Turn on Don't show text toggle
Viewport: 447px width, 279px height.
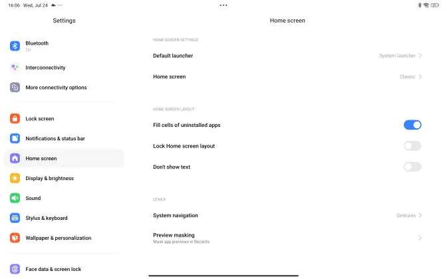[412, 167]
